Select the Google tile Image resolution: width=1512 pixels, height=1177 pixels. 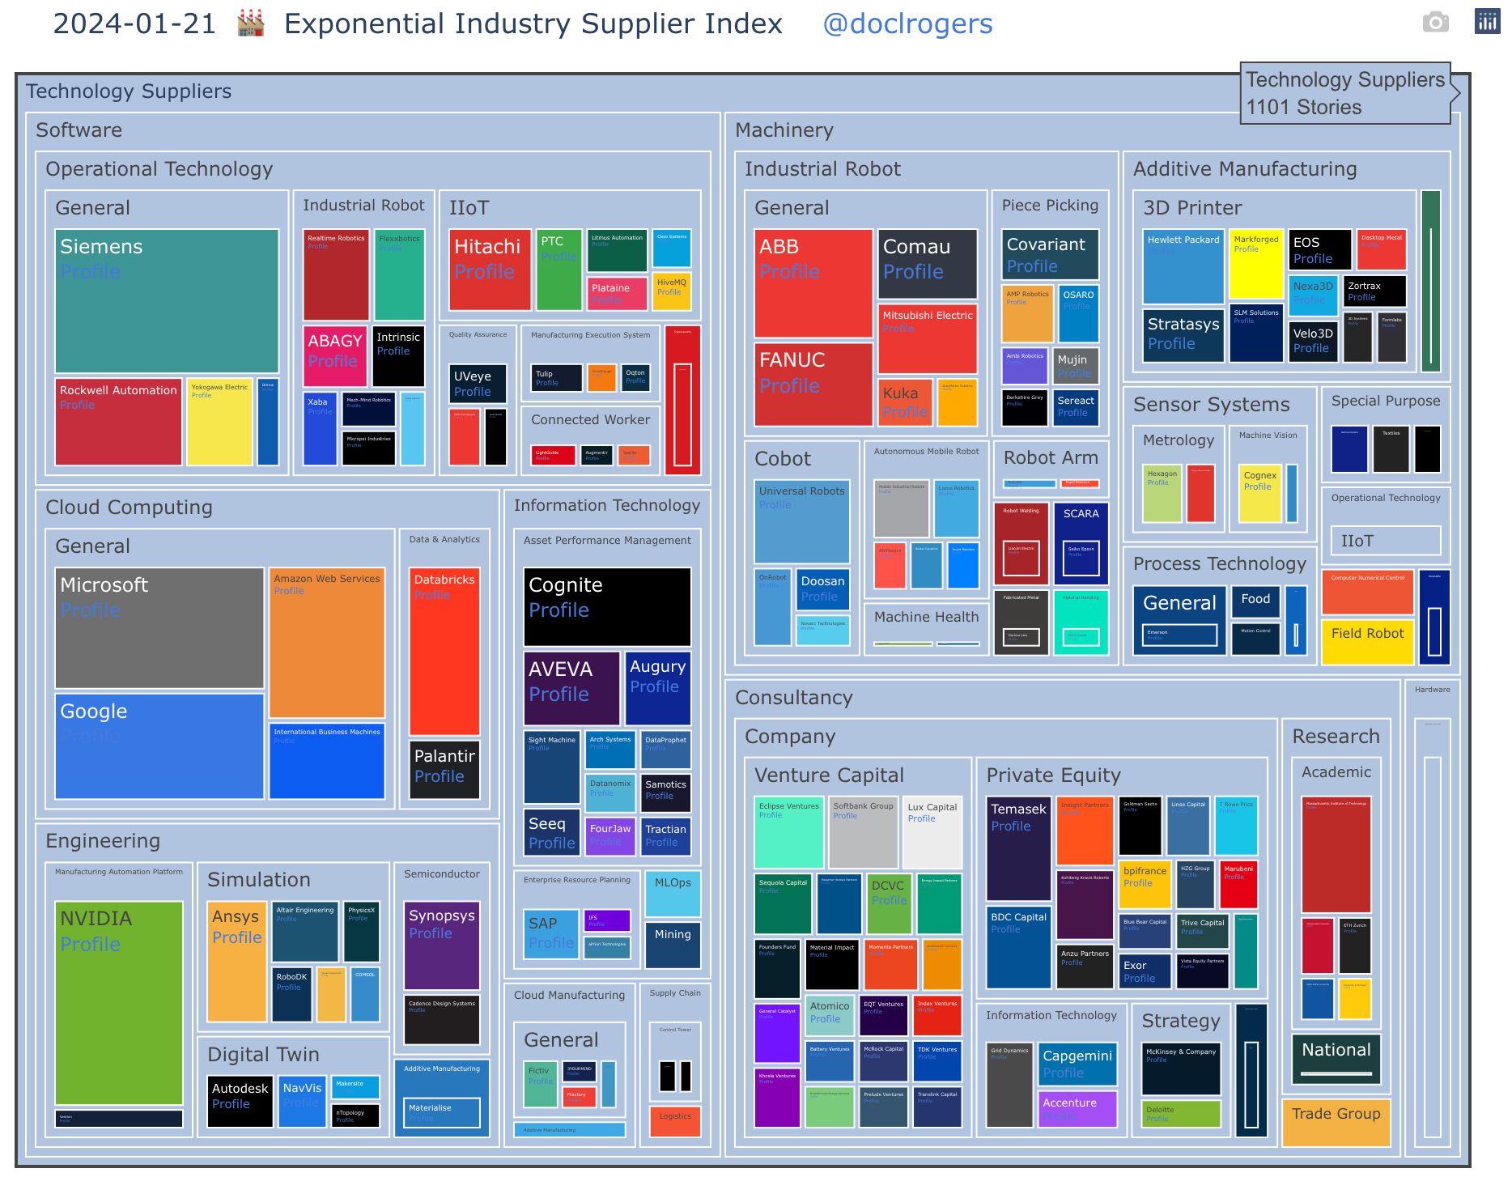(159, 746)
